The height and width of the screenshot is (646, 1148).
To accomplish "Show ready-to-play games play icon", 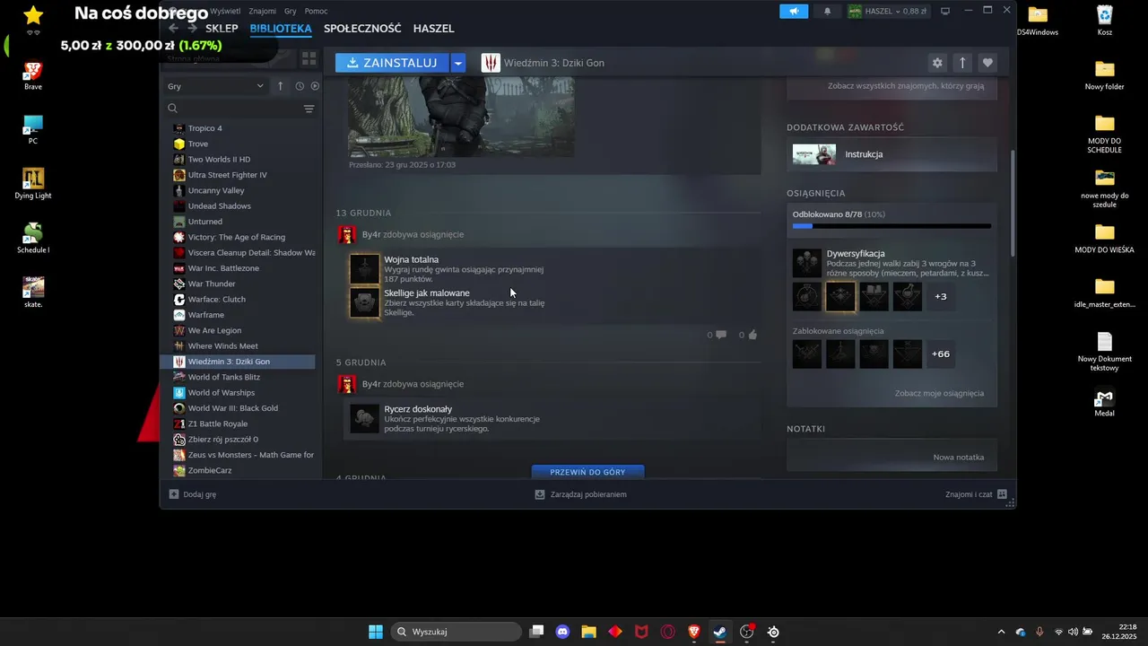I will 315,86.
